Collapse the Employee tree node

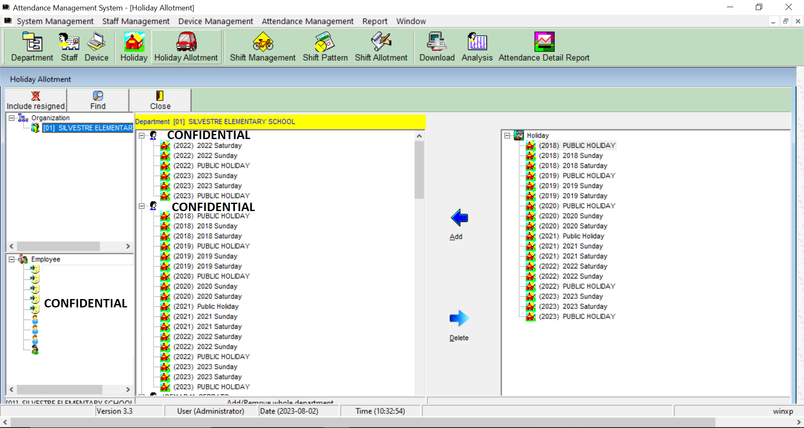(12, 259)
